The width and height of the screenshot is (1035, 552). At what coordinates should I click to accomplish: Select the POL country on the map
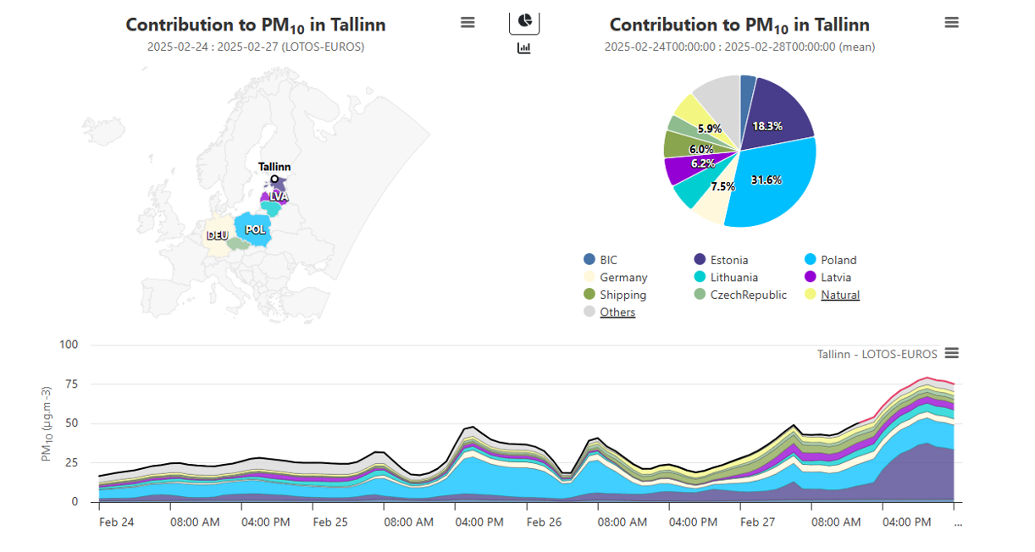pos(254,229)
